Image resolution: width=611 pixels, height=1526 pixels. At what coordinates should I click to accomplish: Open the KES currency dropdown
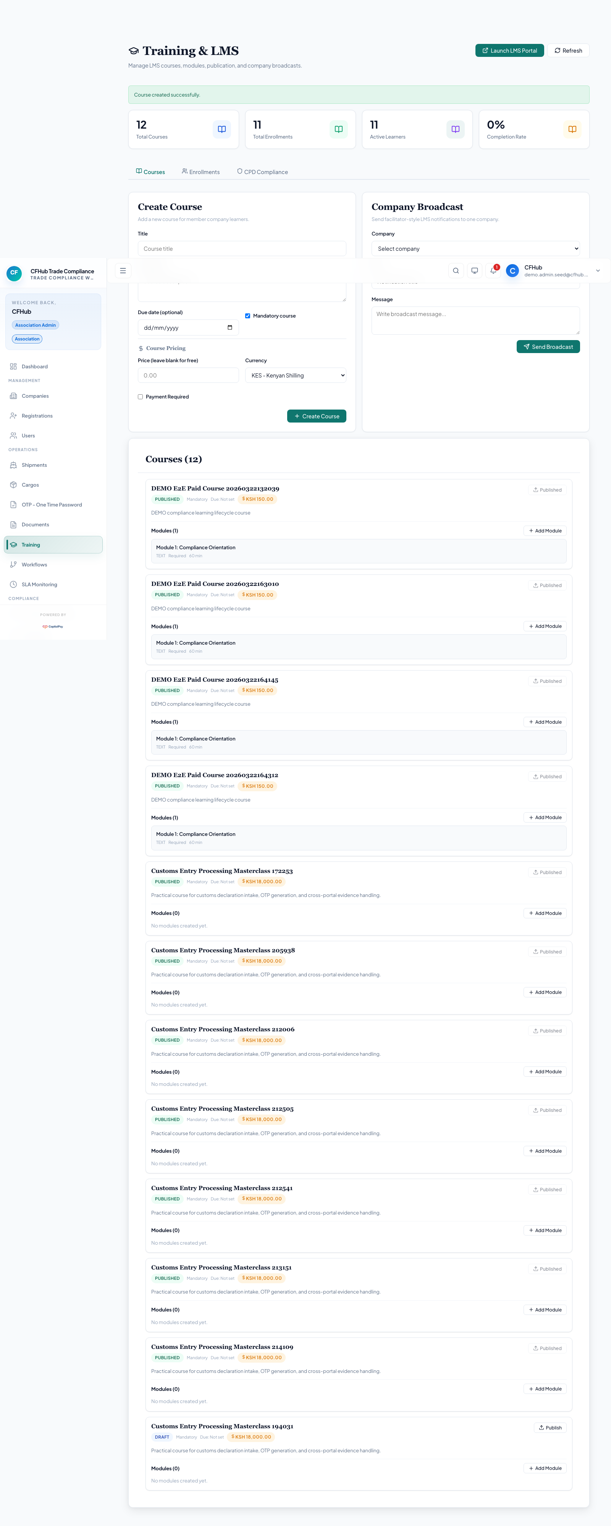point(295,376)
